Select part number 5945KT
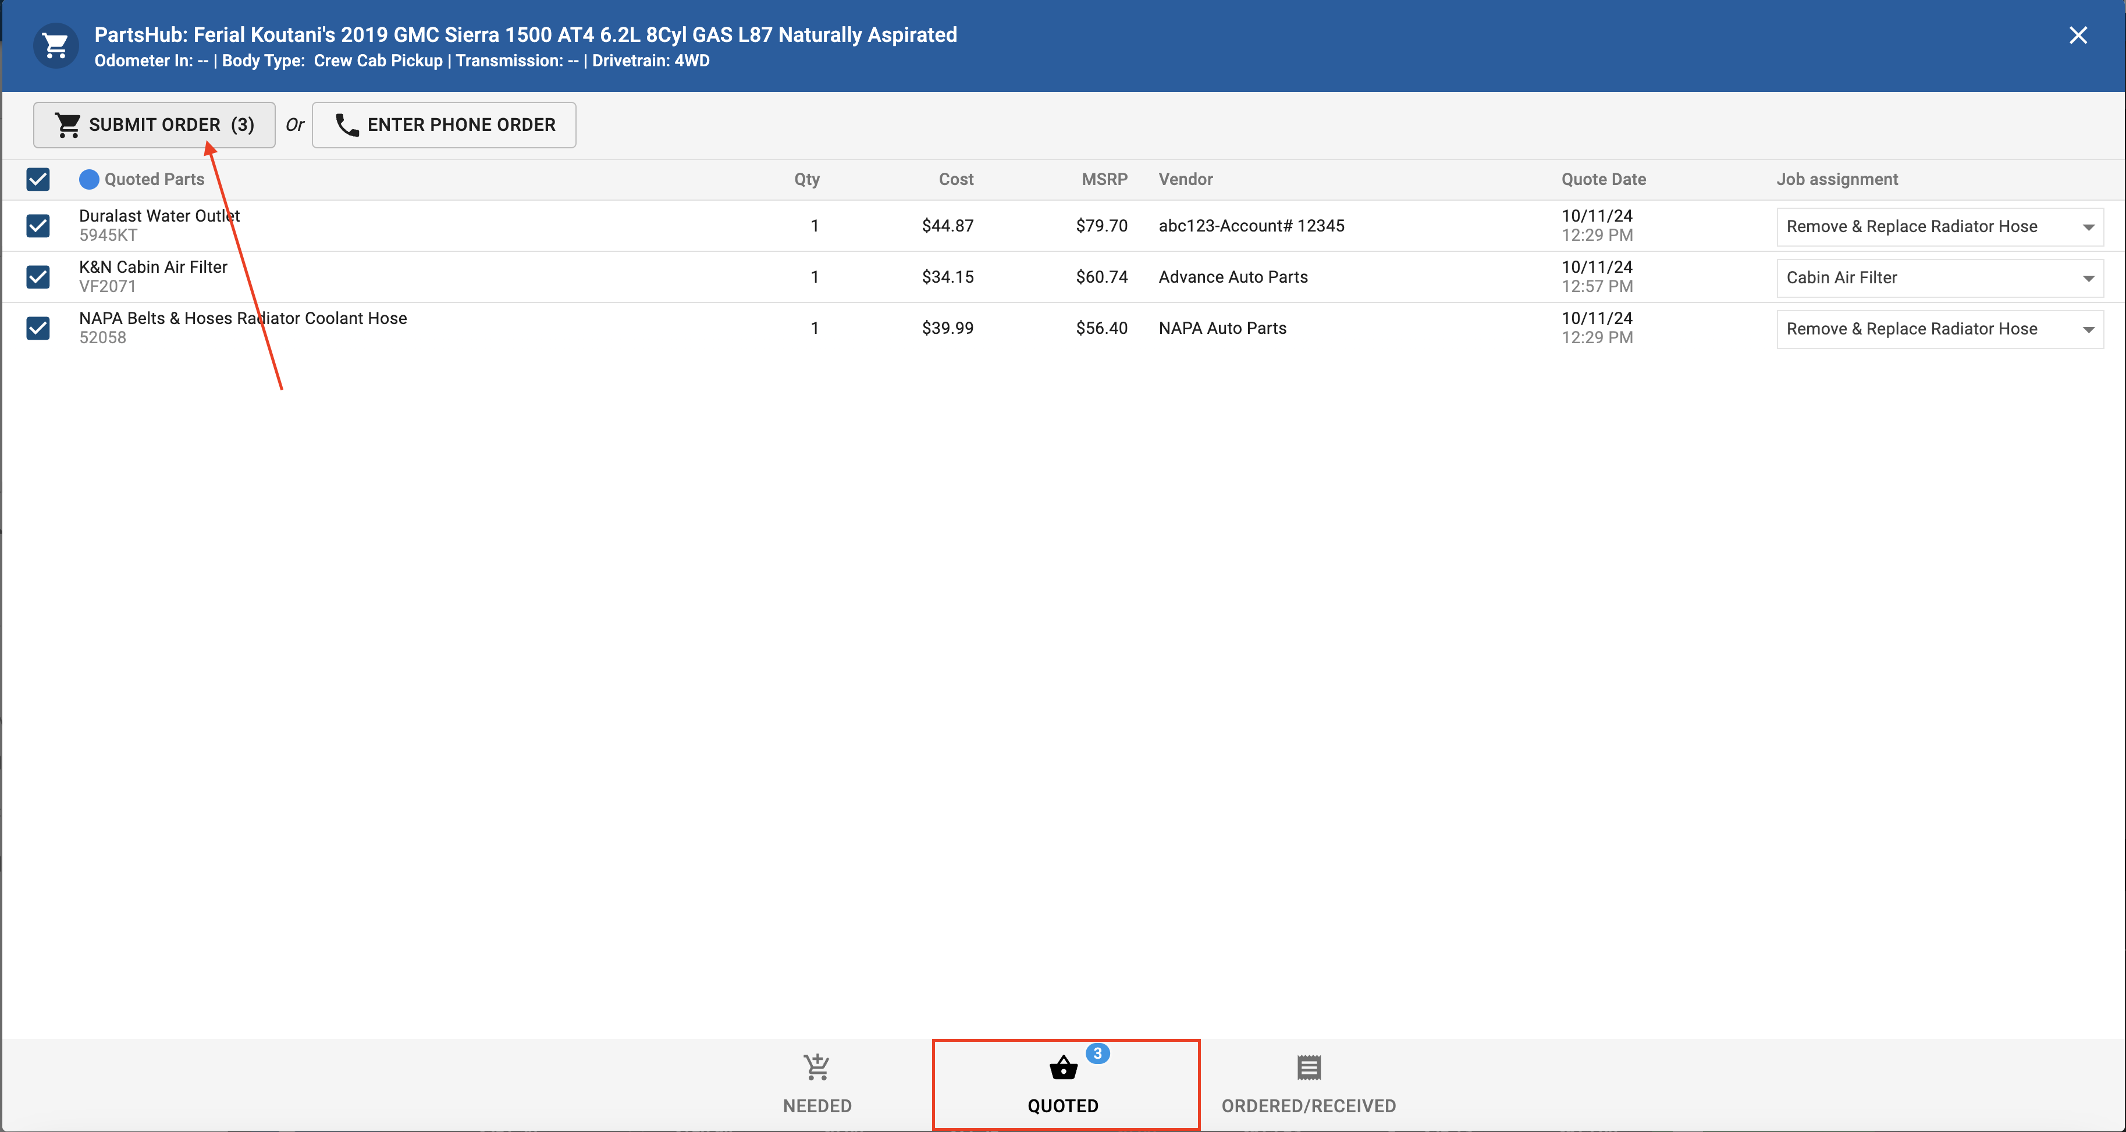Image resolution: width=2126 pixels, height=1132 pixels. coord(108,235)
